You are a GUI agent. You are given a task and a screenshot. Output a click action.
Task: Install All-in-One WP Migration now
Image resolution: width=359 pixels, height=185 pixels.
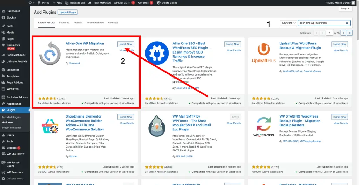[x=126, y=44]
